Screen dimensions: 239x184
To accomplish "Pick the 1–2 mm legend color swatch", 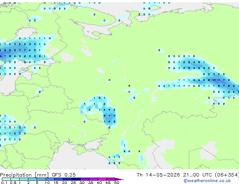I will pyautogui.click(x=24, y=179).
